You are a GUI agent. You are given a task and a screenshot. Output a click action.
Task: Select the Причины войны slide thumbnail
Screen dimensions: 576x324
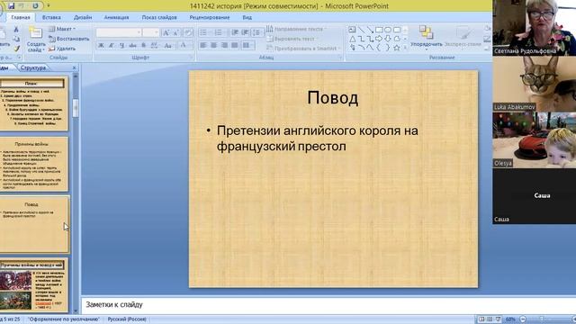coord(33,164)
